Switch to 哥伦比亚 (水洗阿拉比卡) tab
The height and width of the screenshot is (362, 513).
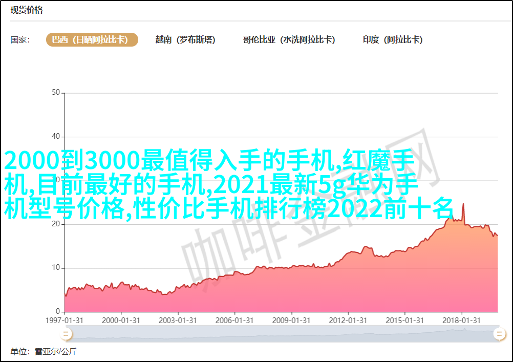coord(289,39)
